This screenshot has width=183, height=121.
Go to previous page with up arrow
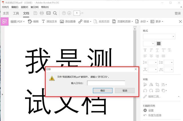coord(64,13)
